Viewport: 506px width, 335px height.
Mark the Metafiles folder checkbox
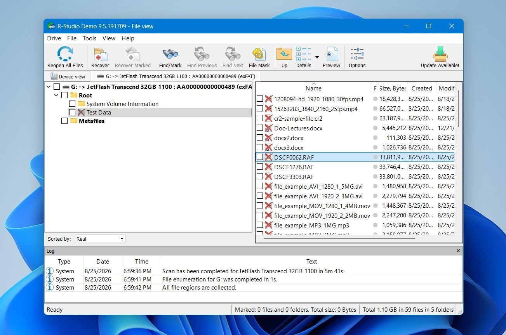tap(64, 121)
